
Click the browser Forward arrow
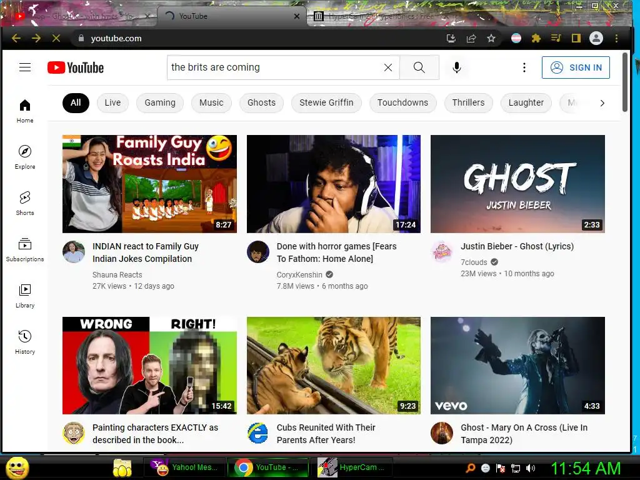click(36, 38)
